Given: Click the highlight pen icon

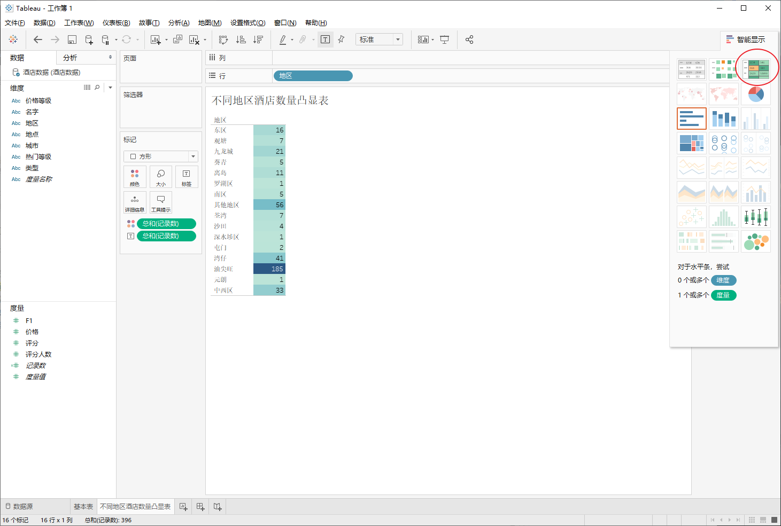Looking at the screenshot, I should click(283, 40).
